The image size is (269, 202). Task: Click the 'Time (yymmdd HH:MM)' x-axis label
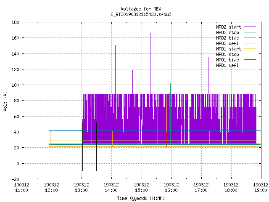[x=141, y=198]
